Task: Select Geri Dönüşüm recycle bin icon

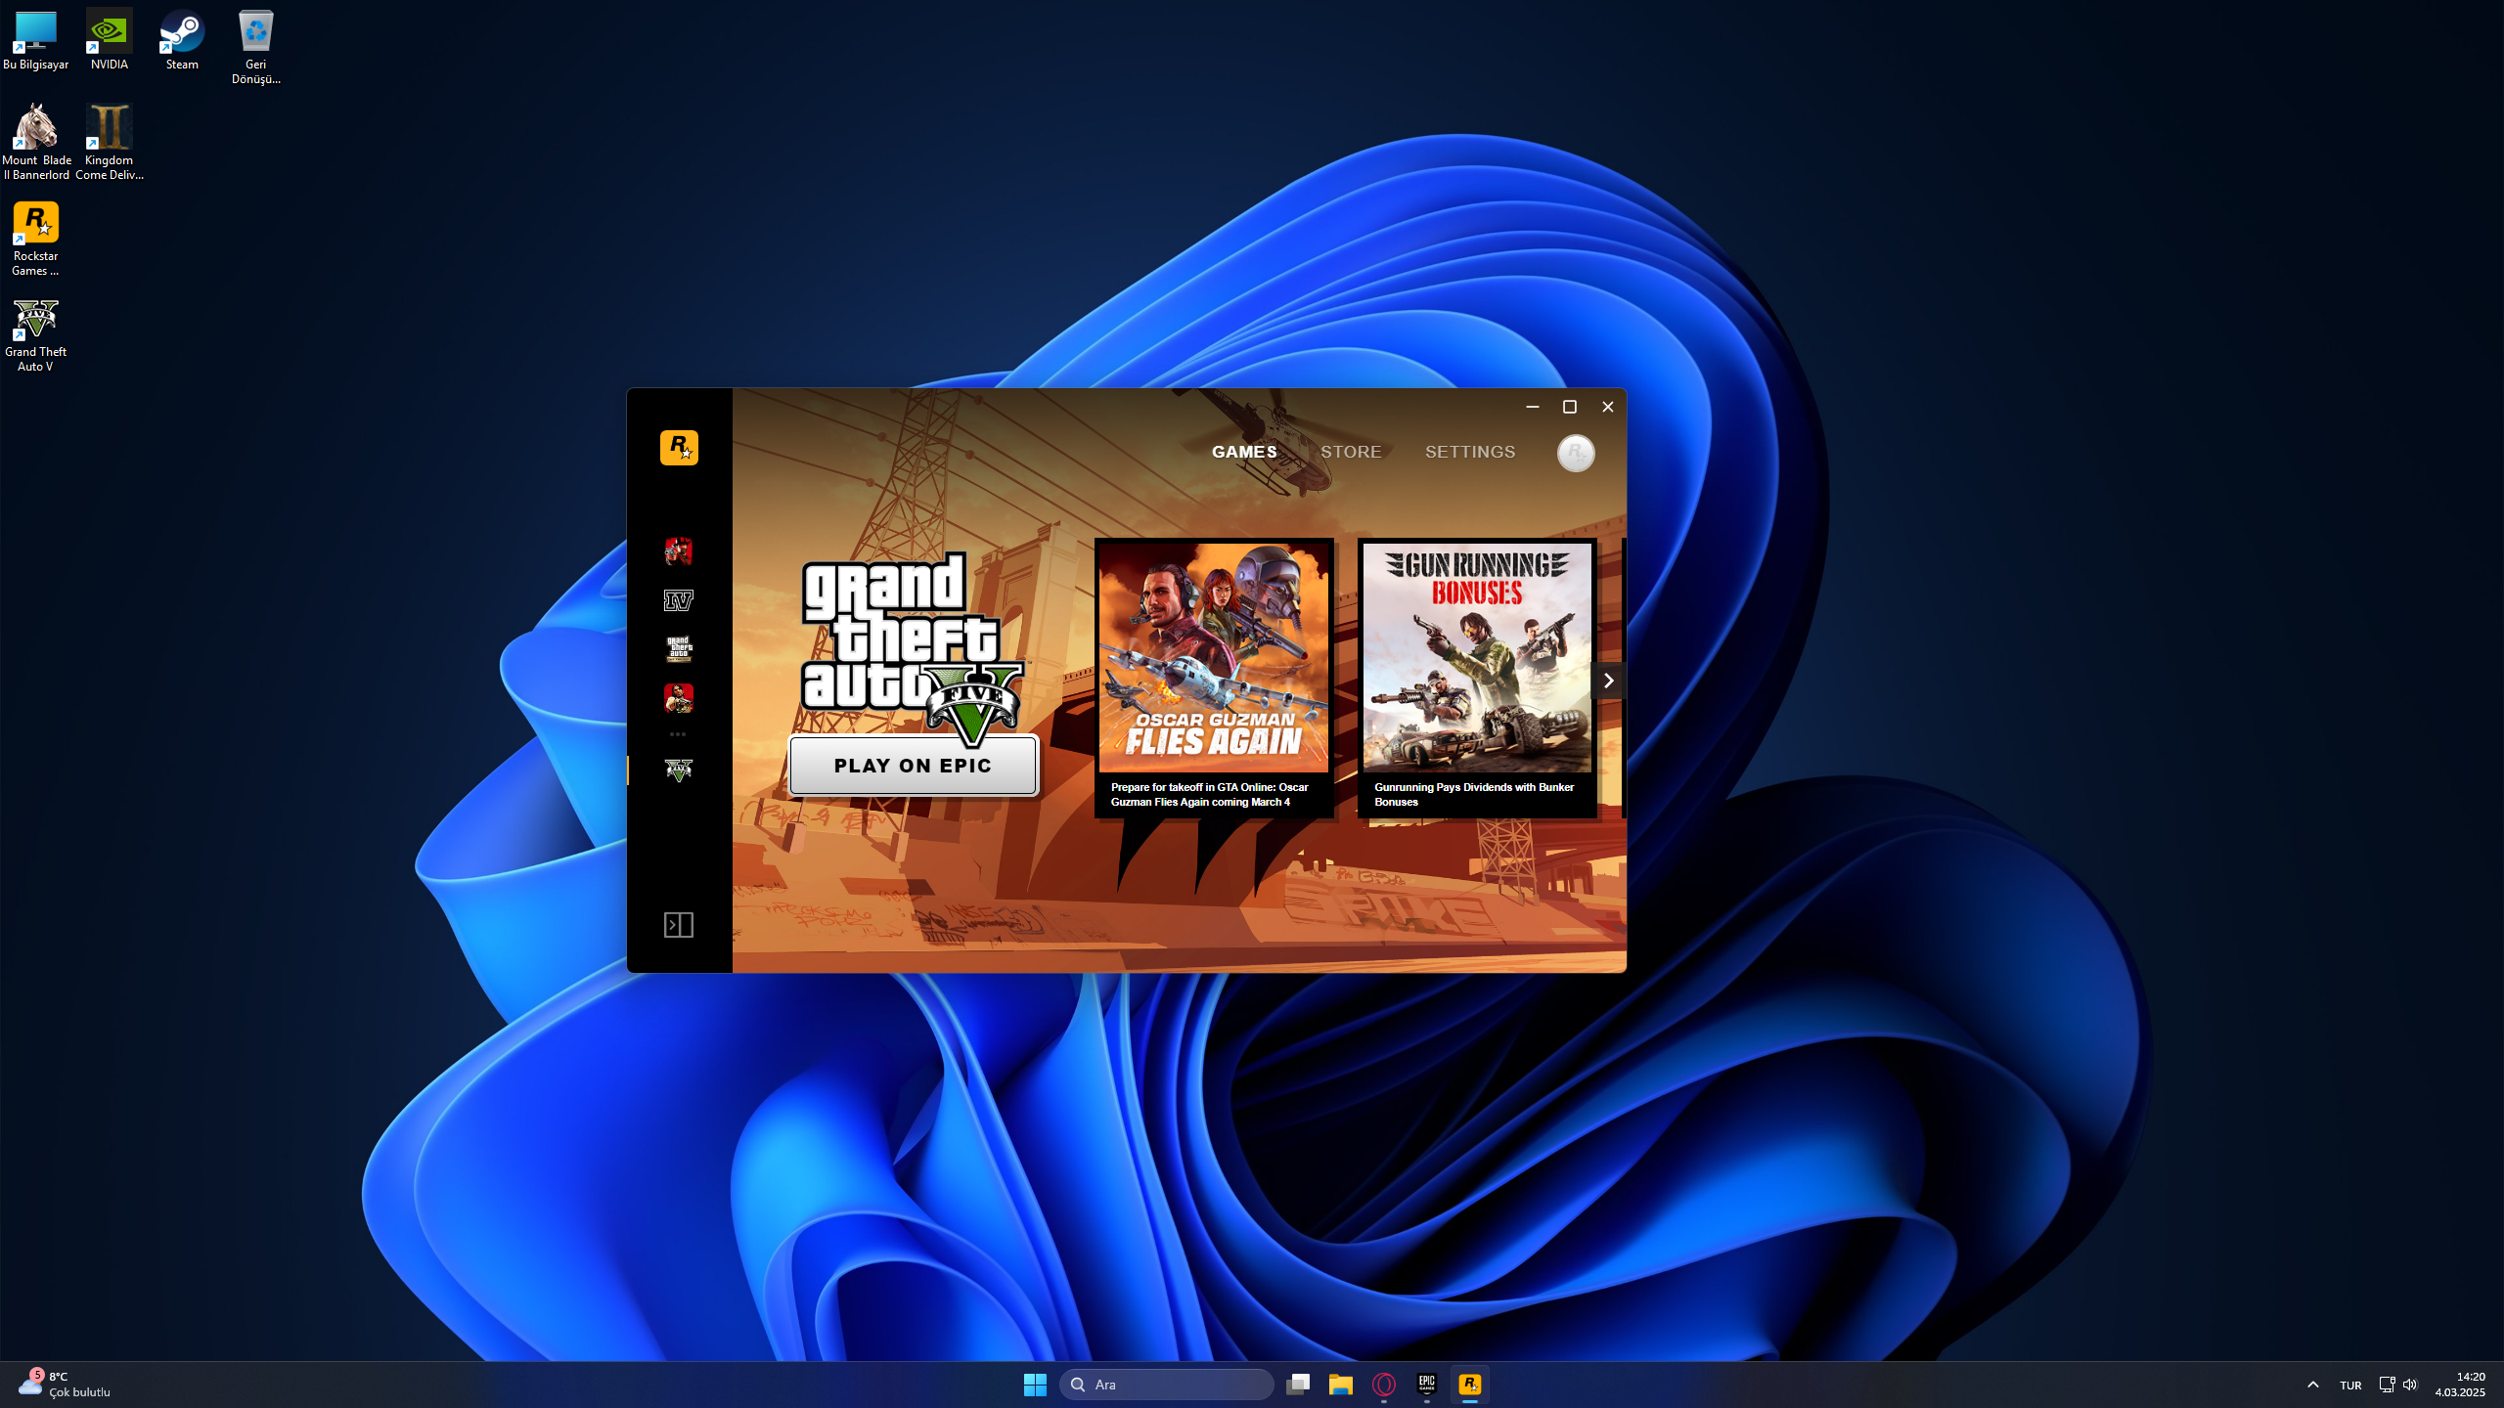Action: pos(256,47)
